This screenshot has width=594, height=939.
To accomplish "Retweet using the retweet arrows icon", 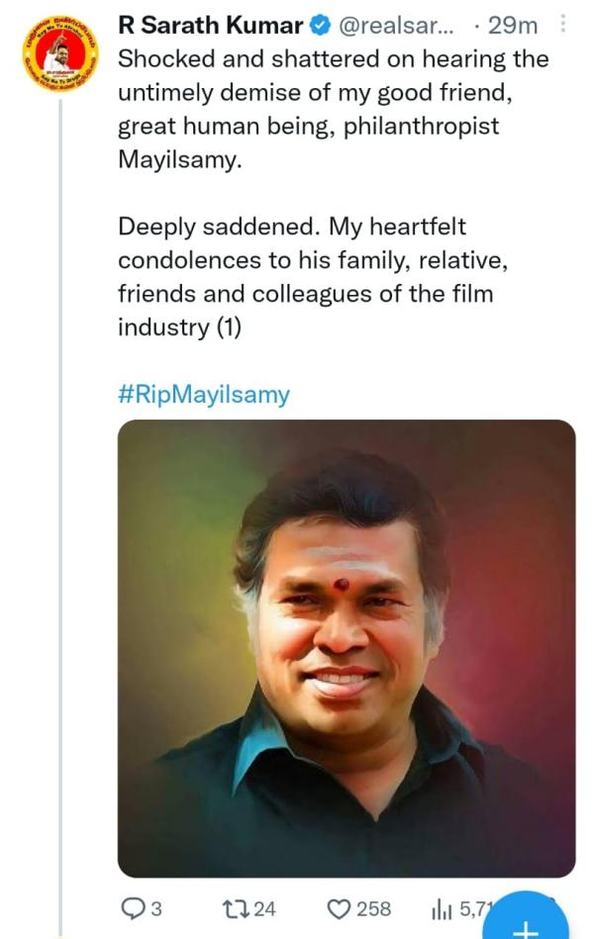I will coord(236,908).
